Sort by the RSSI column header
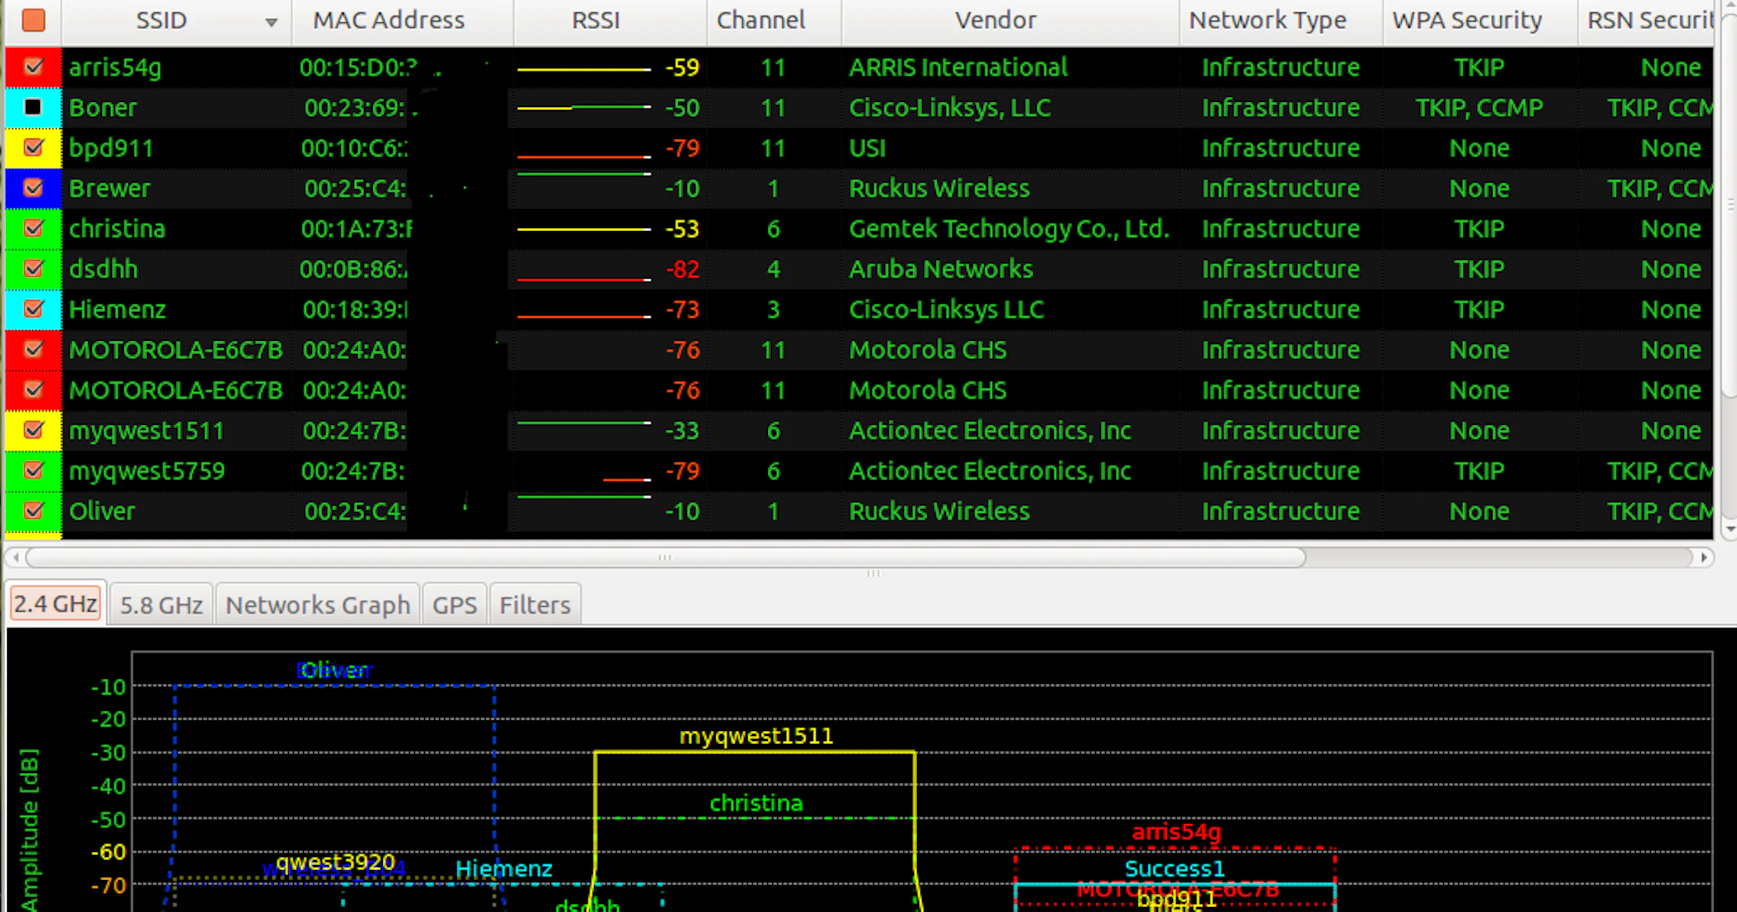The height and width of the screenshot is (912, 1737). point(610,21)
